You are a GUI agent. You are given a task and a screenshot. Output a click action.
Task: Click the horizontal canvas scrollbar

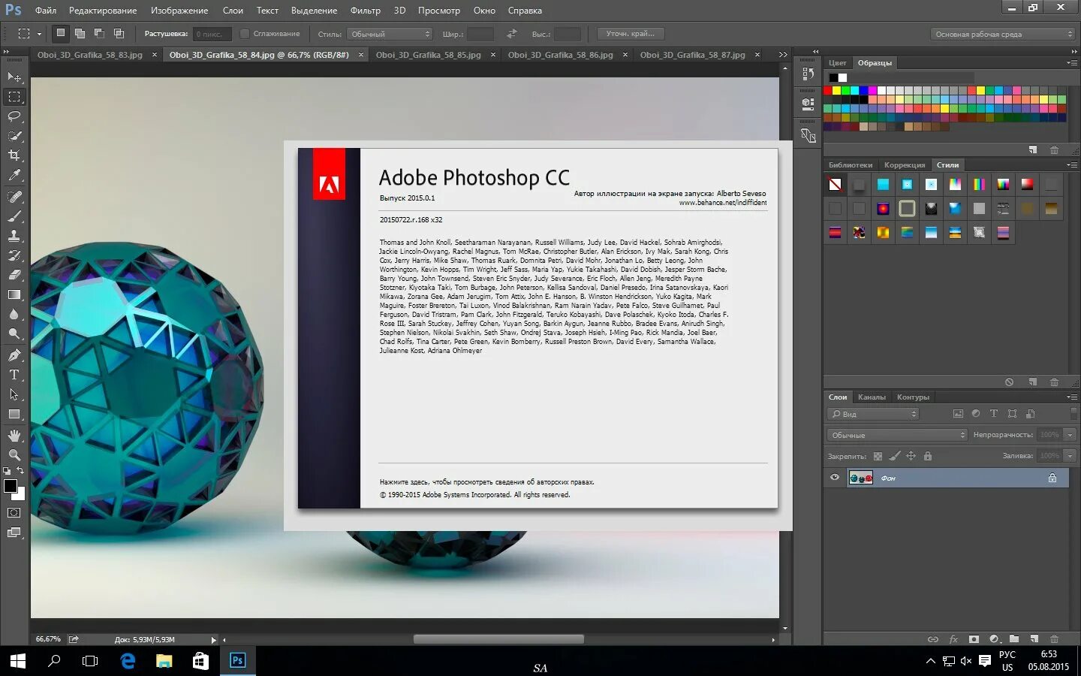coord(498,639)
